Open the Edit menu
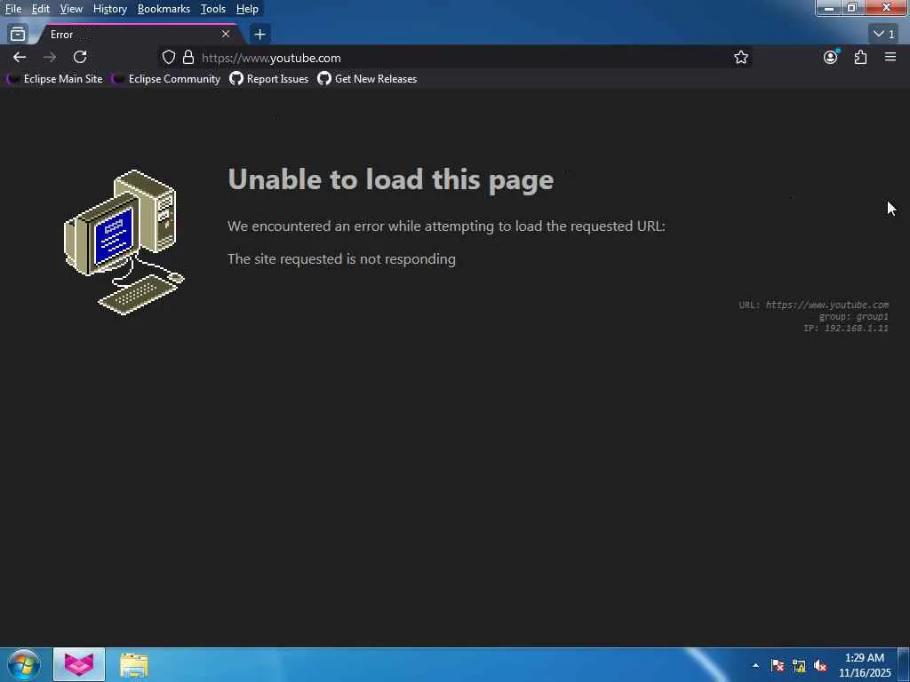The height and width of the screenshot is (682, 910). [41, 9]
